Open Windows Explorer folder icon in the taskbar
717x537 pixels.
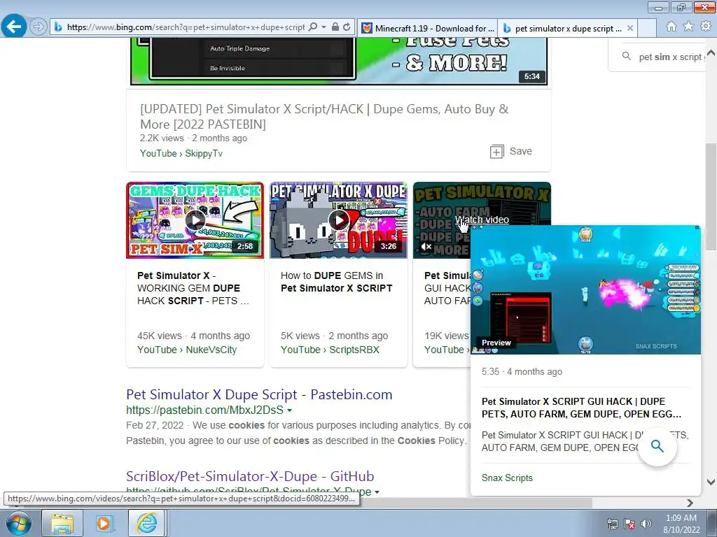[x=62, y=523]
